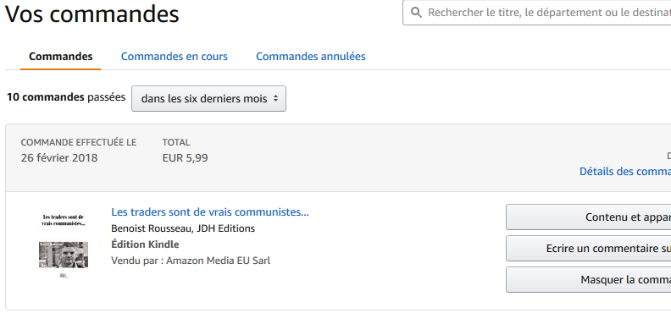671x313 pixels.
Task: Click the total amount 'EUR 5,99'
Action: pyautogui.click(x=185, y=158)
